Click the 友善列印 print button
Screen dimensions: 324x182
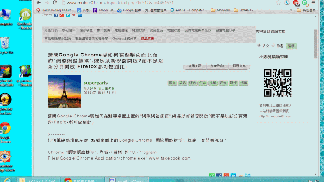[x=217, y=66]
